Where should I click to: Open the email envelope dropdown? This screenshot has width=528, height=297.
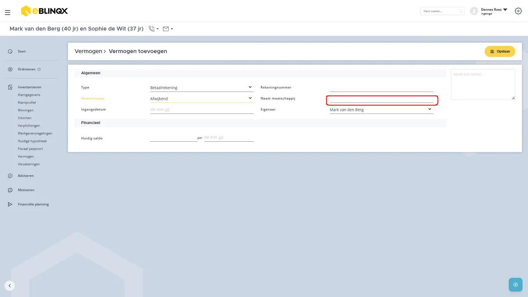[x=168, y=29]
